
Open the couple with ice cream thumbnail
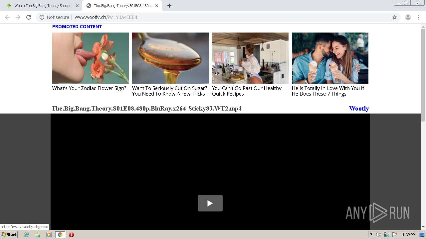tap(330, 58)
